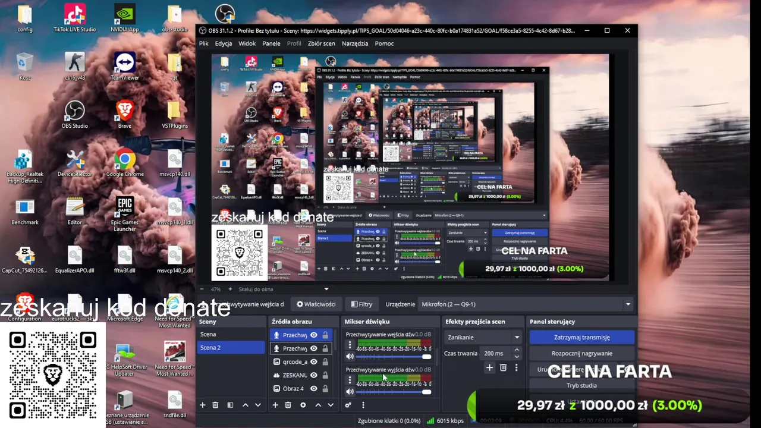Open Widok menu
Viewport: 761px width, 428px height.
coord(247,43)
